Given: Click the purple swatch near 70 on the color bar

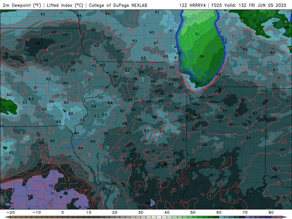Looking at the screenshot, I should pyautogui.click(x=247, y=217).
